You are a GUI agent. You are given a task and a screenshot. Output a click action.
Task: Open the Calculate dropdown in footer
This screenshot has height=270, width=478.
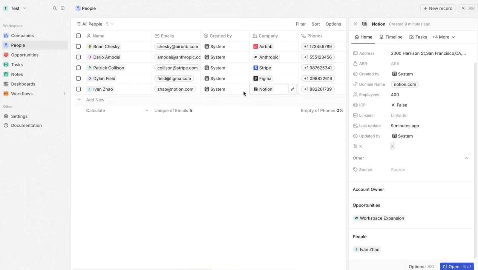coord(117,110)
